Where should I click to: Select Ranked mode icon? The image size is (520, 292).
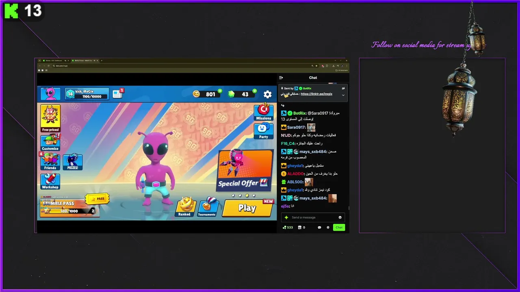(185, 207)
